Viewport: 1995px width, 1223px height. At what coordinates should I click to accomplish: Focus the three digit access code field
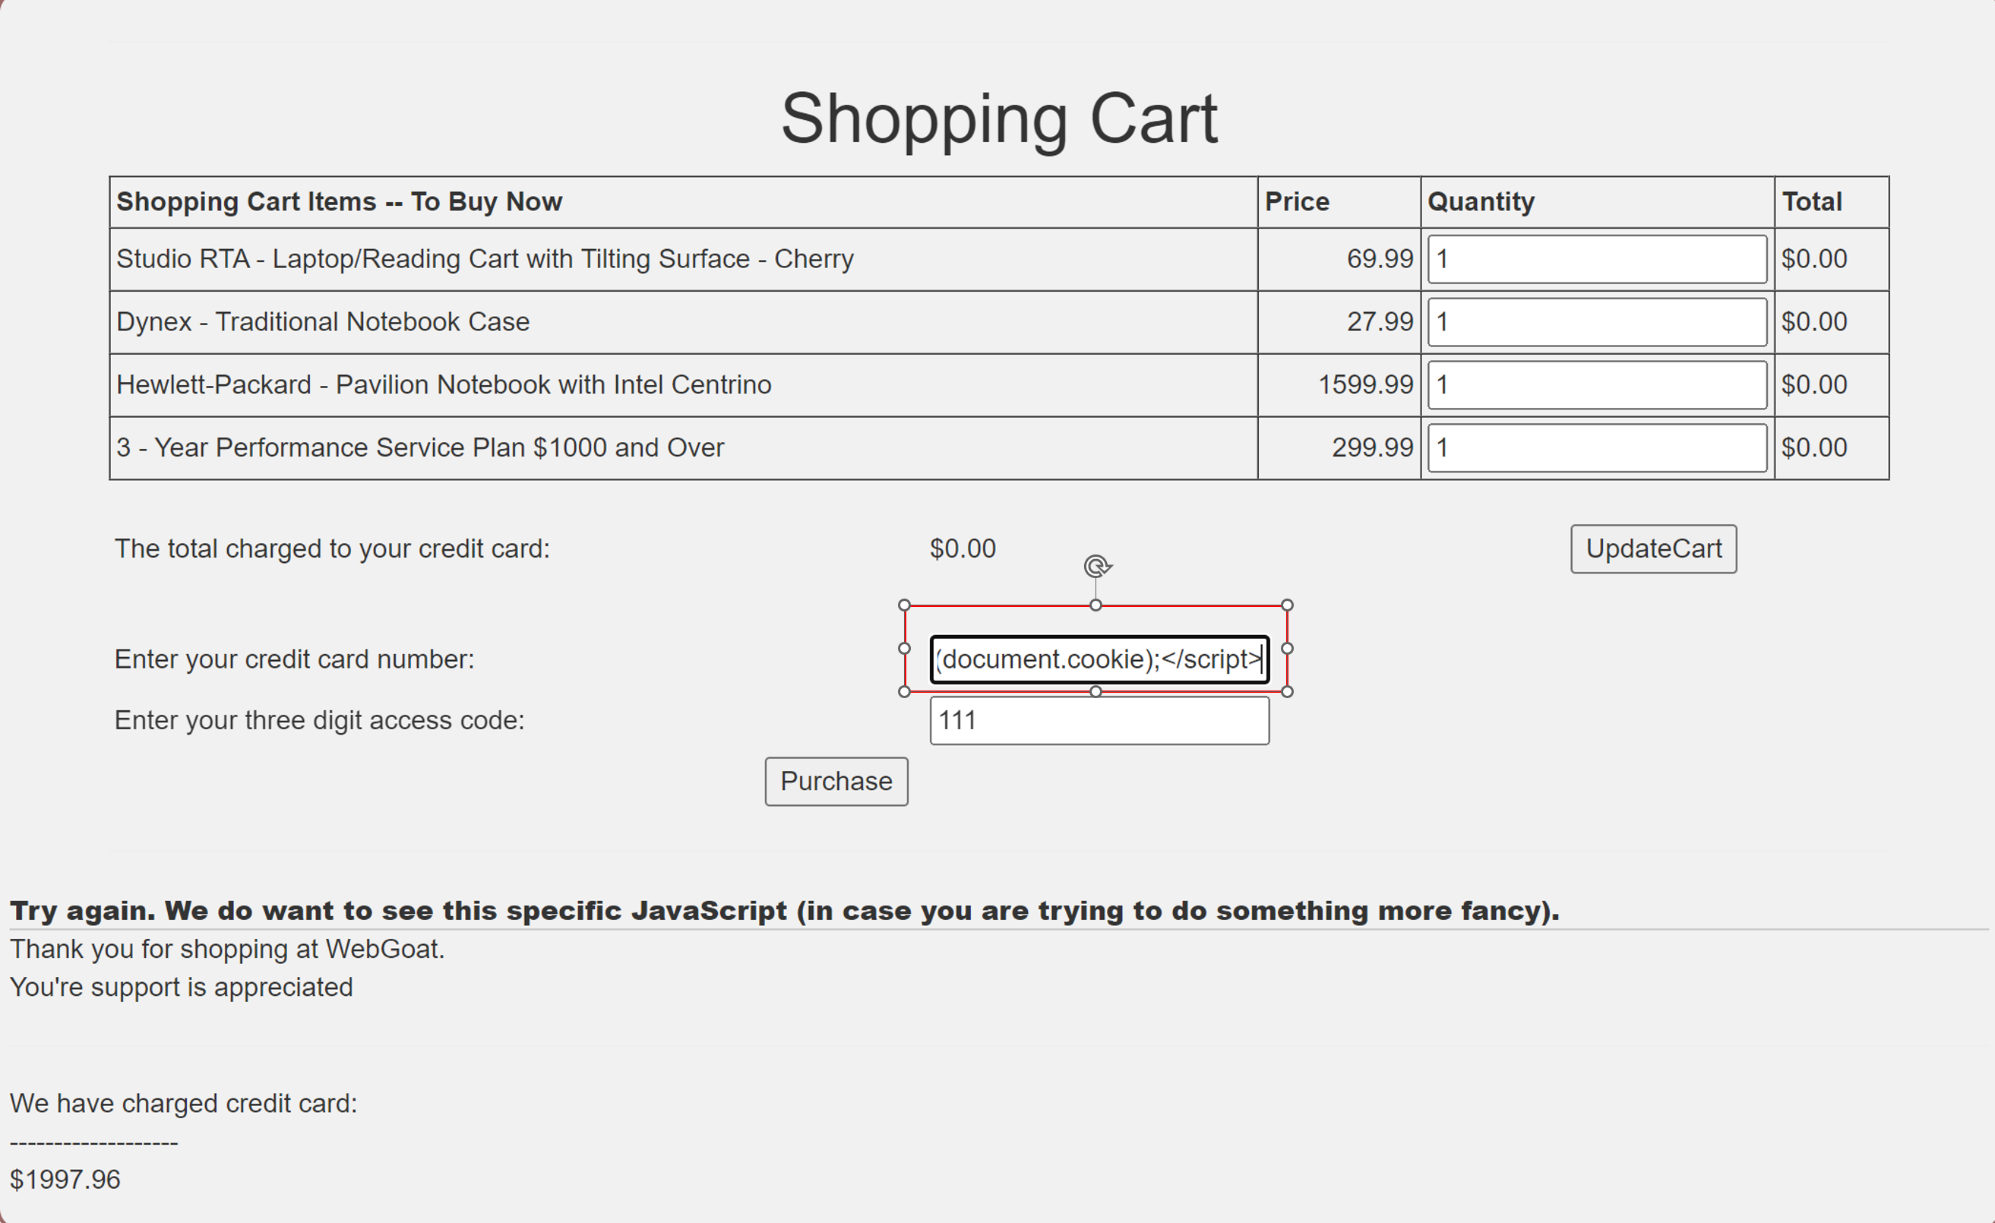pyautogui.click(x=1099, y=720)
